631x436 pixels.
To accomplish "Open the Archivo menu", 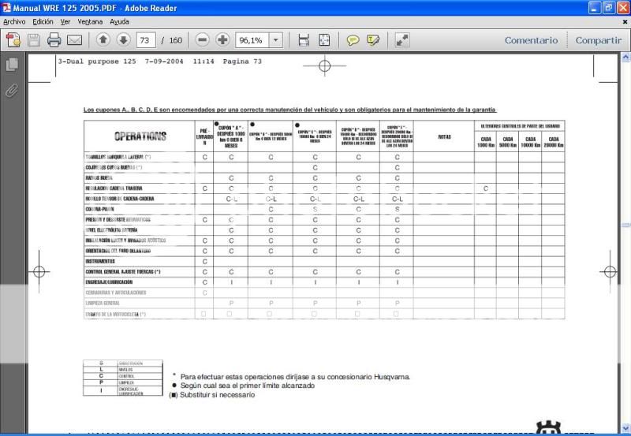I will pos(14,21).
